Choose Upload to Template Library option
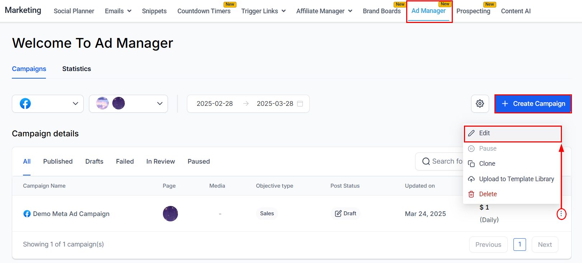Screen dimensions: 582x263 pyautogui.click(x=516, y=179)
